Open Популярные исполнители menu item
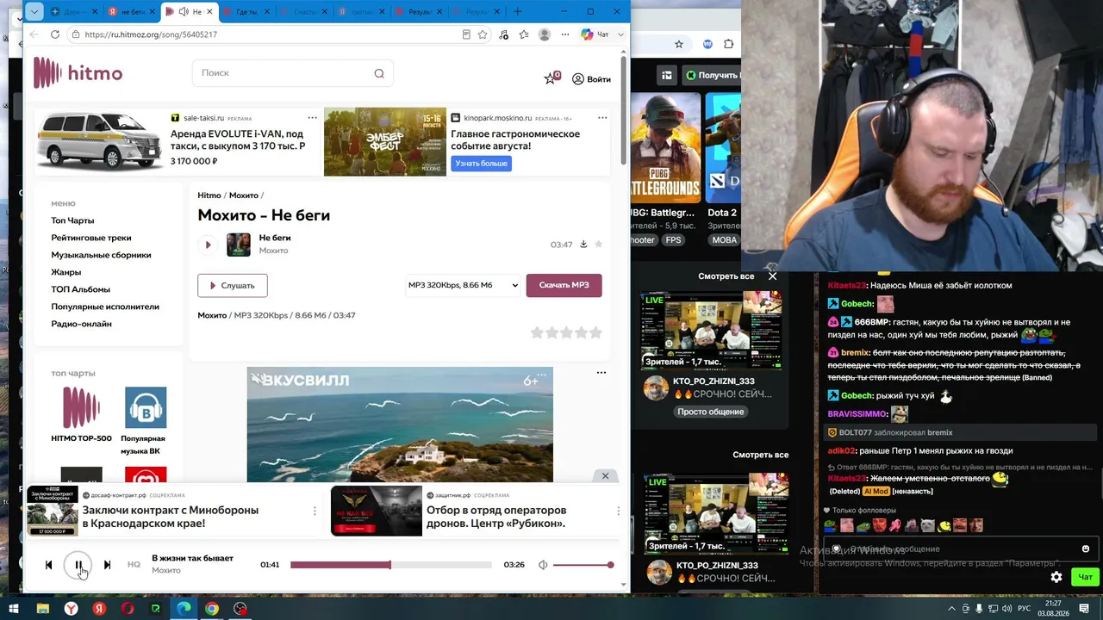This screenshot has width=1103, height=620. pos(105,307)
